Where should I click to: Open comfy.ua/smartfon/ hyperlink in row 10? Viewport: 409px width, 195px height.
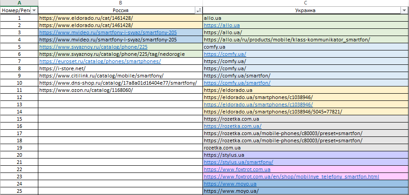[x=237, y=83]
